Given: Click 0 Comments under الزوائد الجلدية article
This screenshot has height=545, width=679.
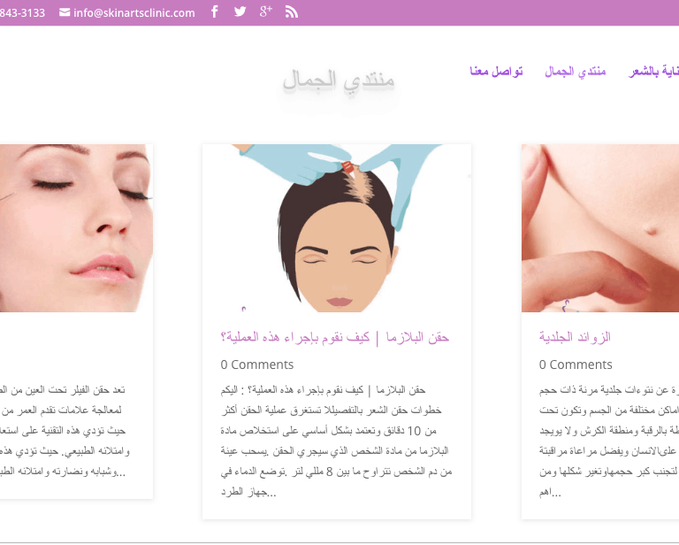Looking at the screenshot, I should tap(576, 365).
